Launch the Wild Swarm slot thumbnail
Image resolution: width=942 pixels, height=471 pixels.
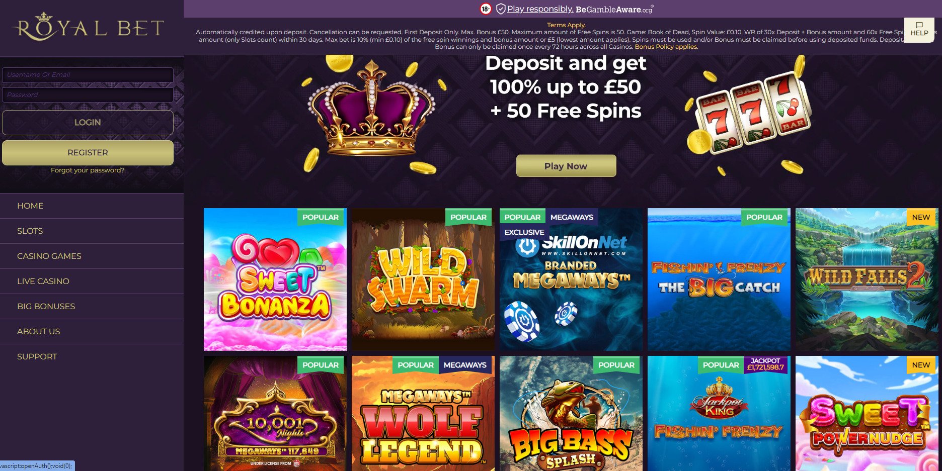[x=423, y=279]
